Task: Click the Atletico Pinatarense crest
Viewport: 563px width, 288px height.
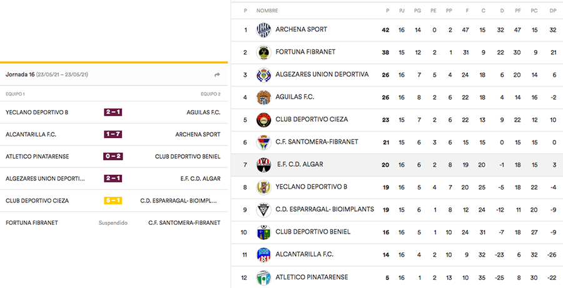Action: click(x=263, y=277)
